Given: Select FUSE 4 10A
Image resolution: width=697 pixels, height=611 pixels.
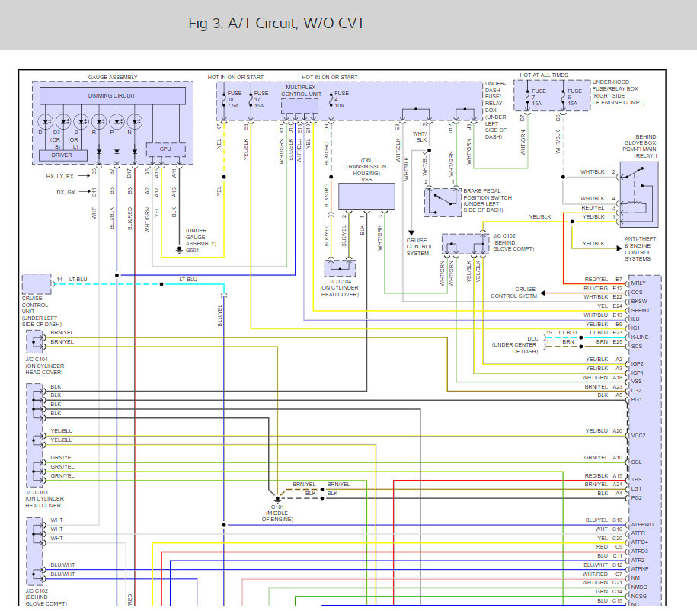Looking at the screenshot, I should [x=340, y=100].
